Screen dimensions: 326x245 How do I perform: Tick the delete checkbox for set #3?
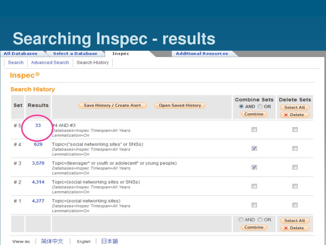click(x=295, y=167)
